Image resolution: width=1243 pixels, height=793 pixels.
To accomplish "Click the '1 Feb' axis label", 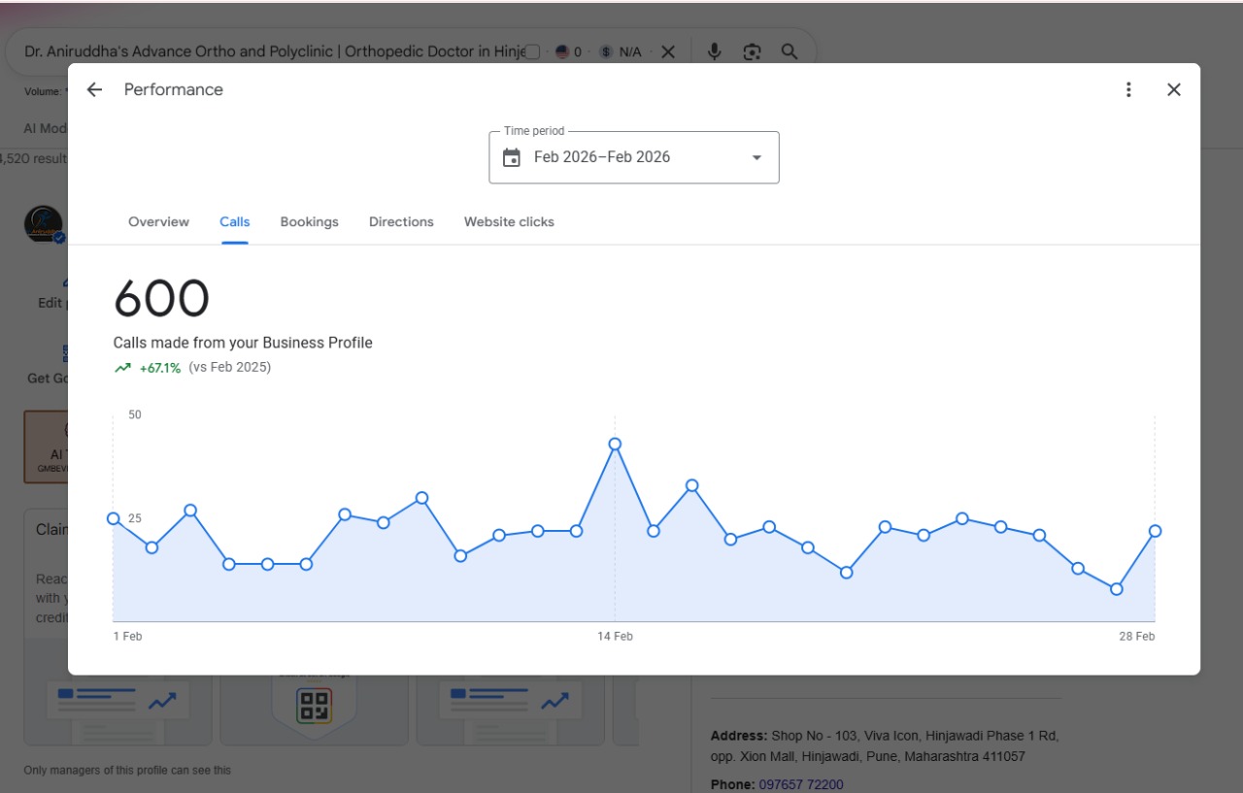I will tap(127, 637).
